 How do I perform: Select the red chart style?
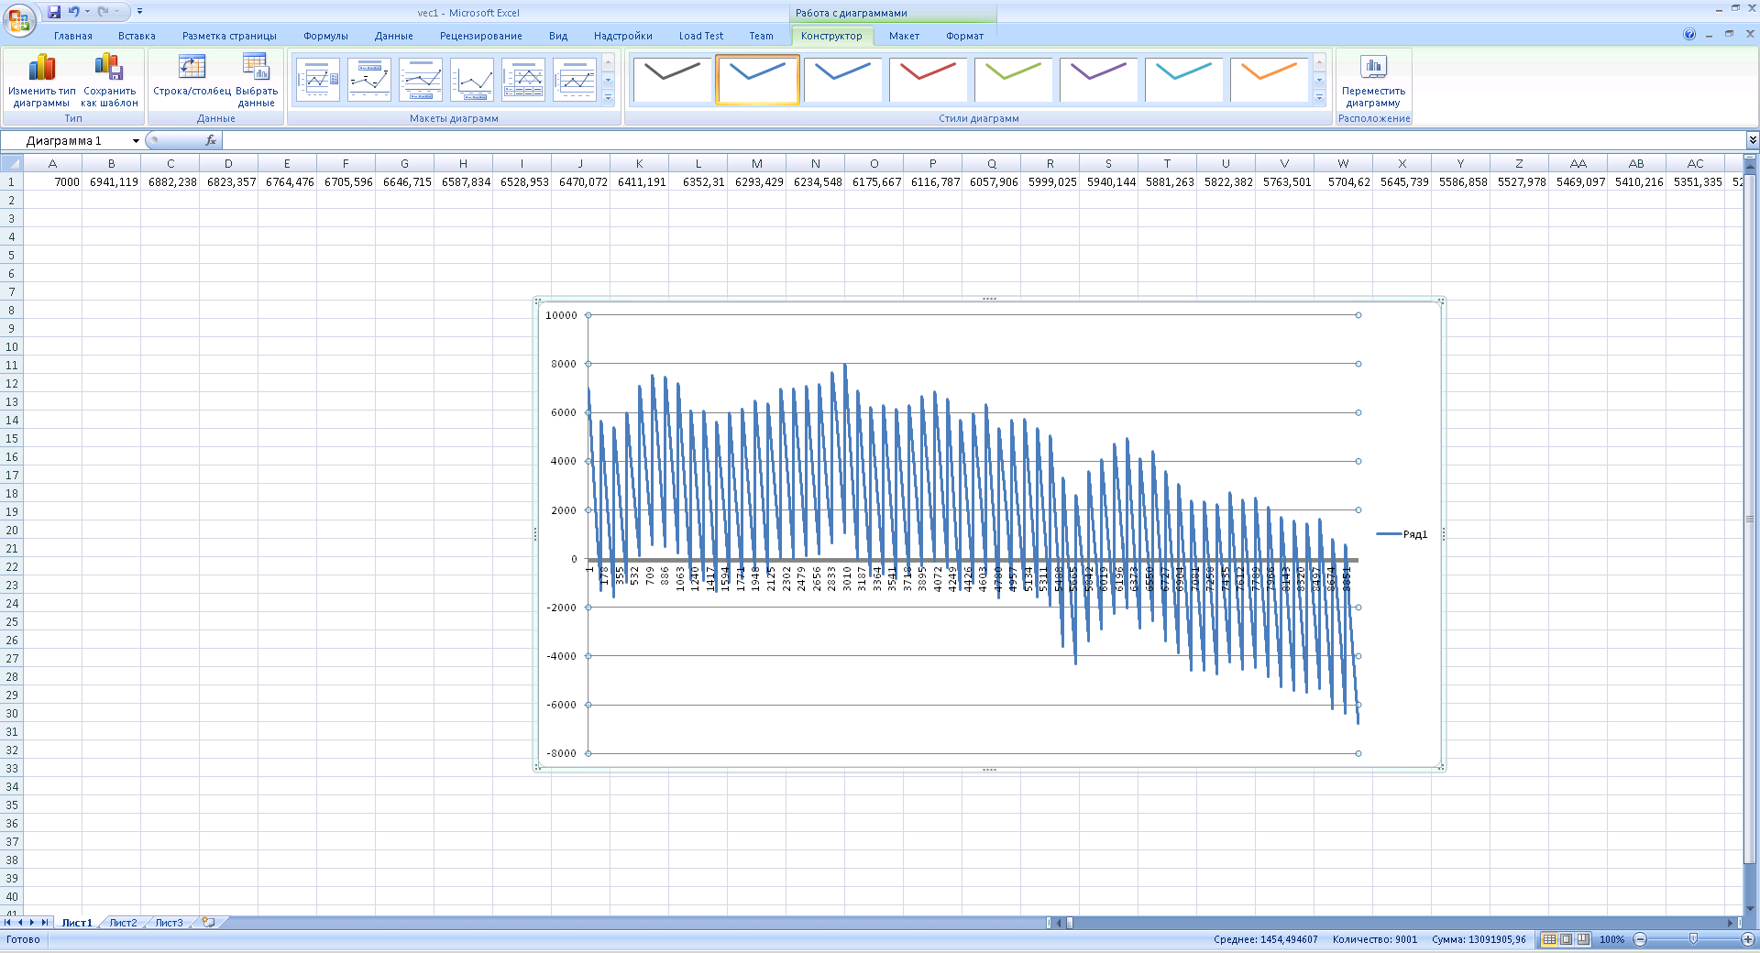tap(928, 80)
